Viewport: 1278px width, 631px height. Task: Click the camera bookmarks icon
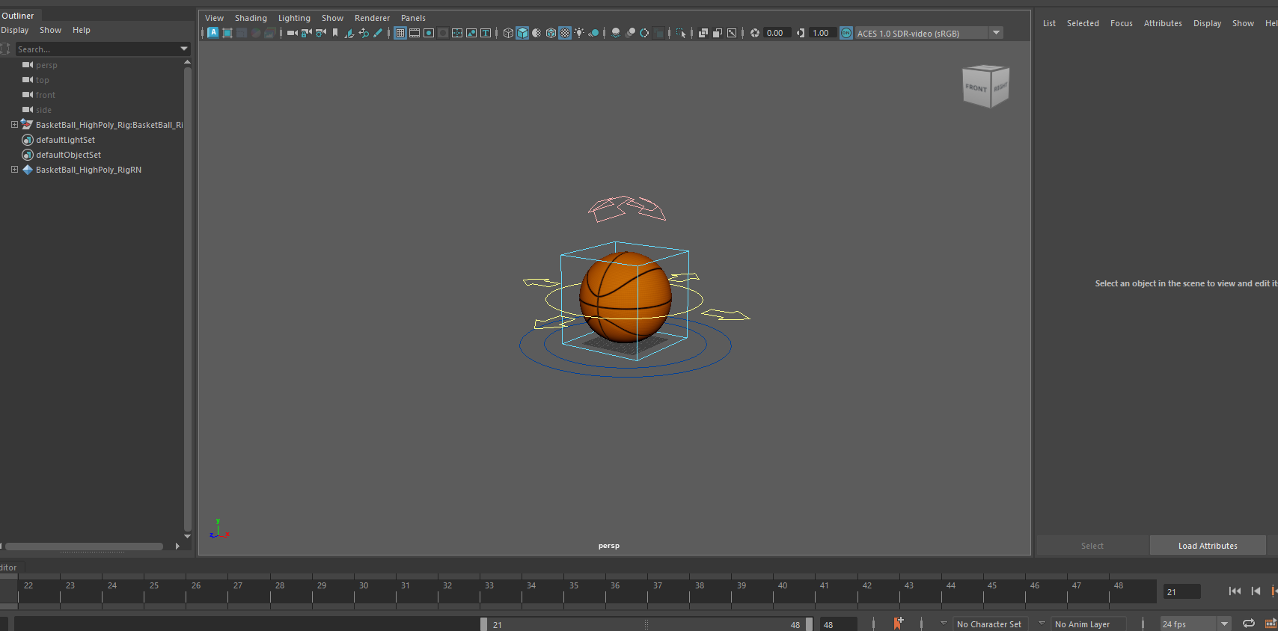pyautogui.click(x=335, y=33)
